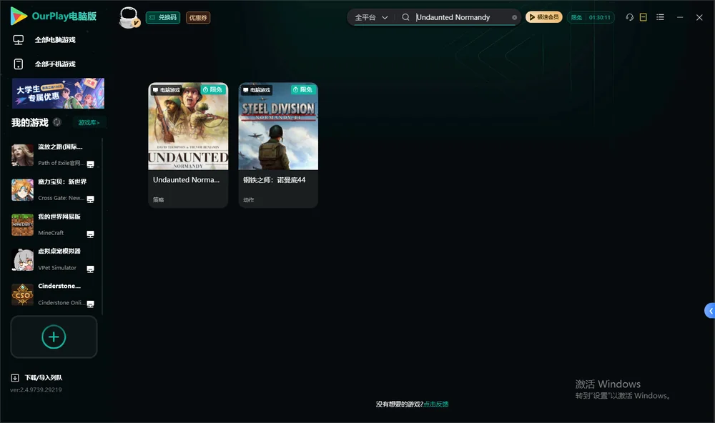715x423 pixels.
Task: Click the search magnifier icon
Action: pyautogui.click(x=405, y=17)
